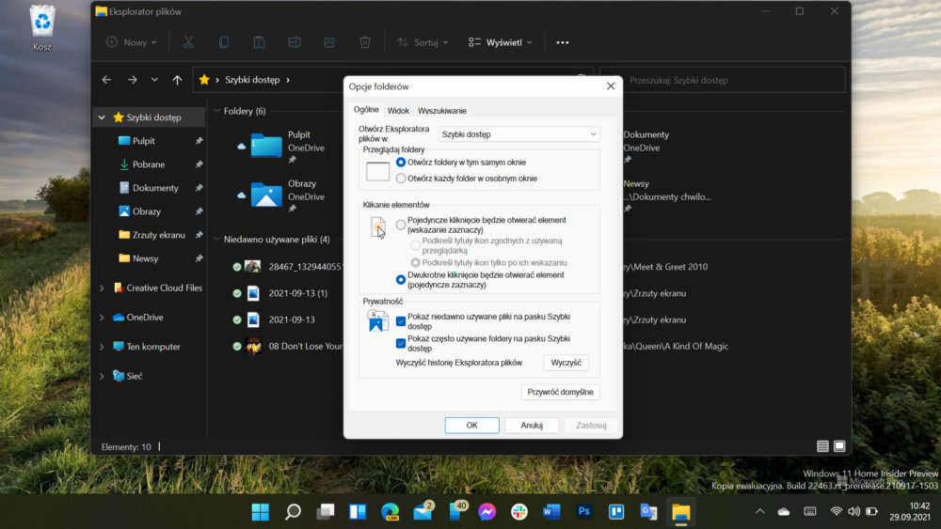Select 'Otwórz każdy folder w osobnym oknie' option

pos(401,179)
